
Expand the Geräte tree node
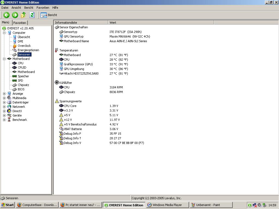[4, 115]
